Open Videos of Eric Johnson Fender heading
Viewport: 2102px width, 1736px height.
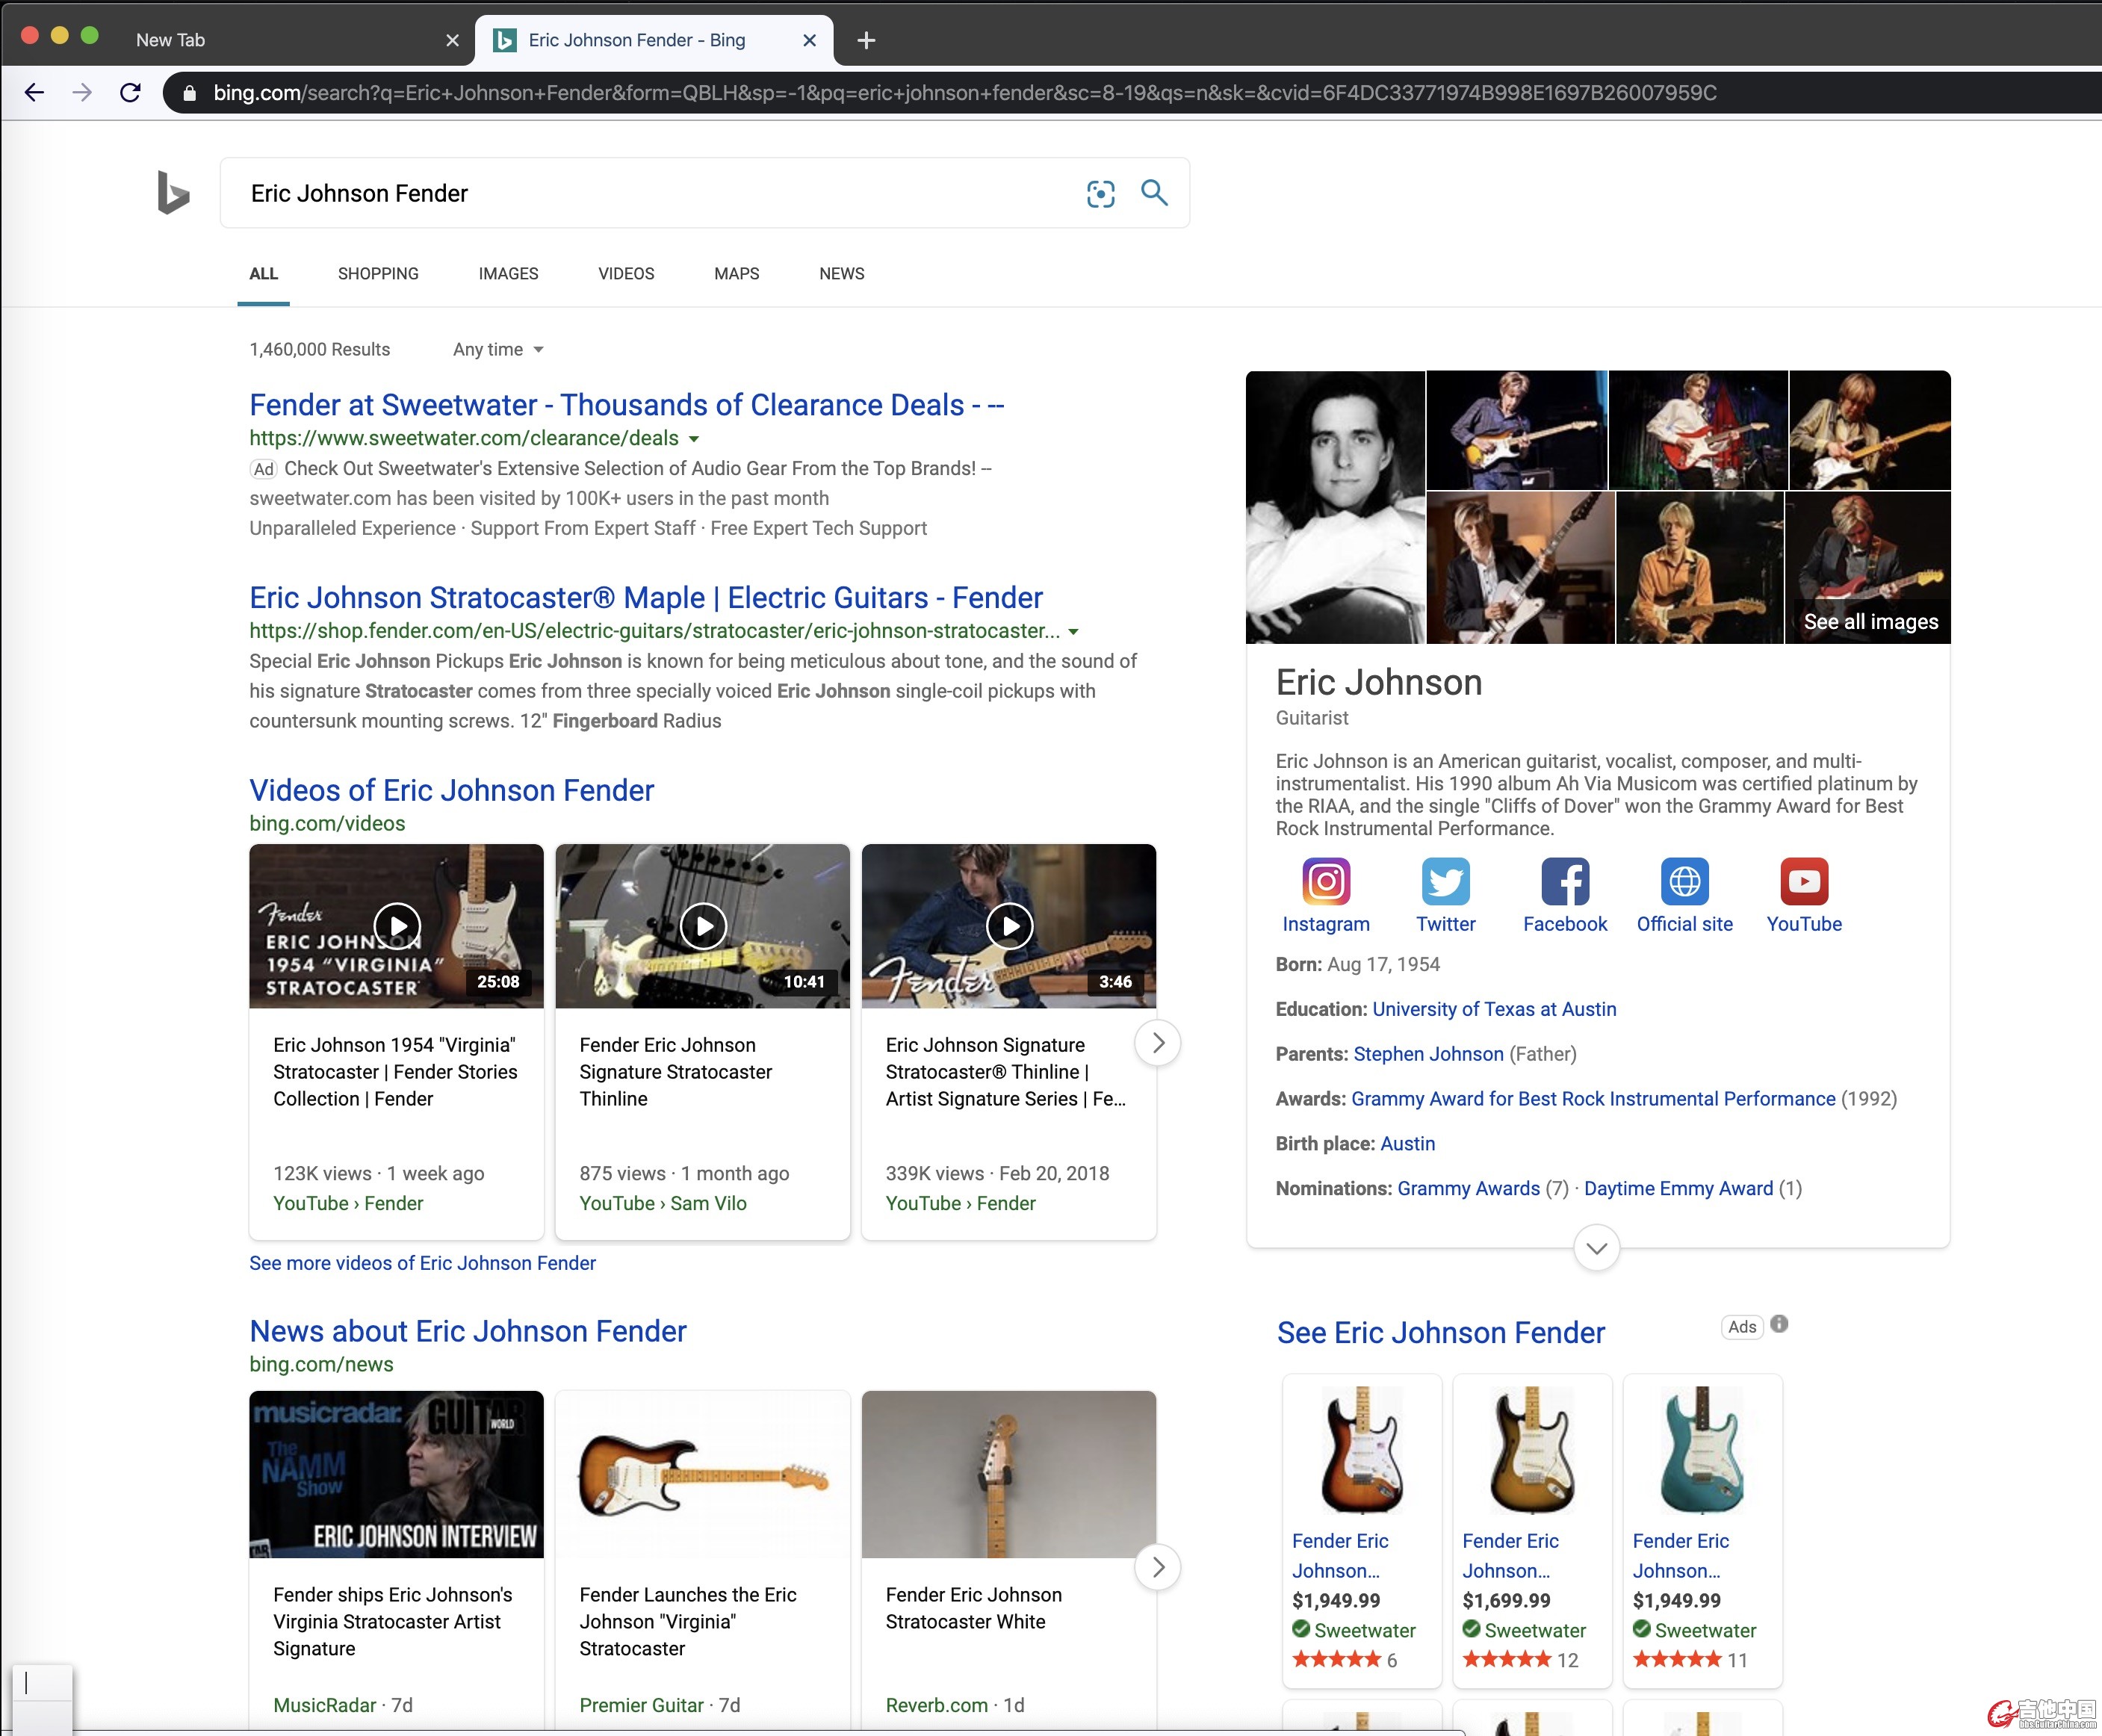[x=451, y=790]
